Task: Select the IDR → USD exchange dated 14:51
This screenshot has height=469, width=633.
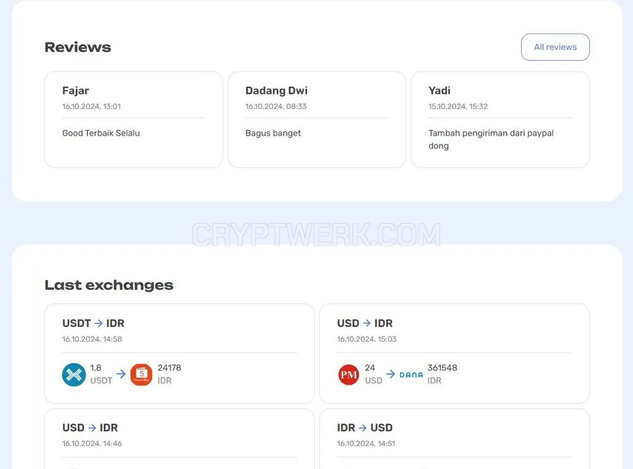Action: [x=454, y=439]
